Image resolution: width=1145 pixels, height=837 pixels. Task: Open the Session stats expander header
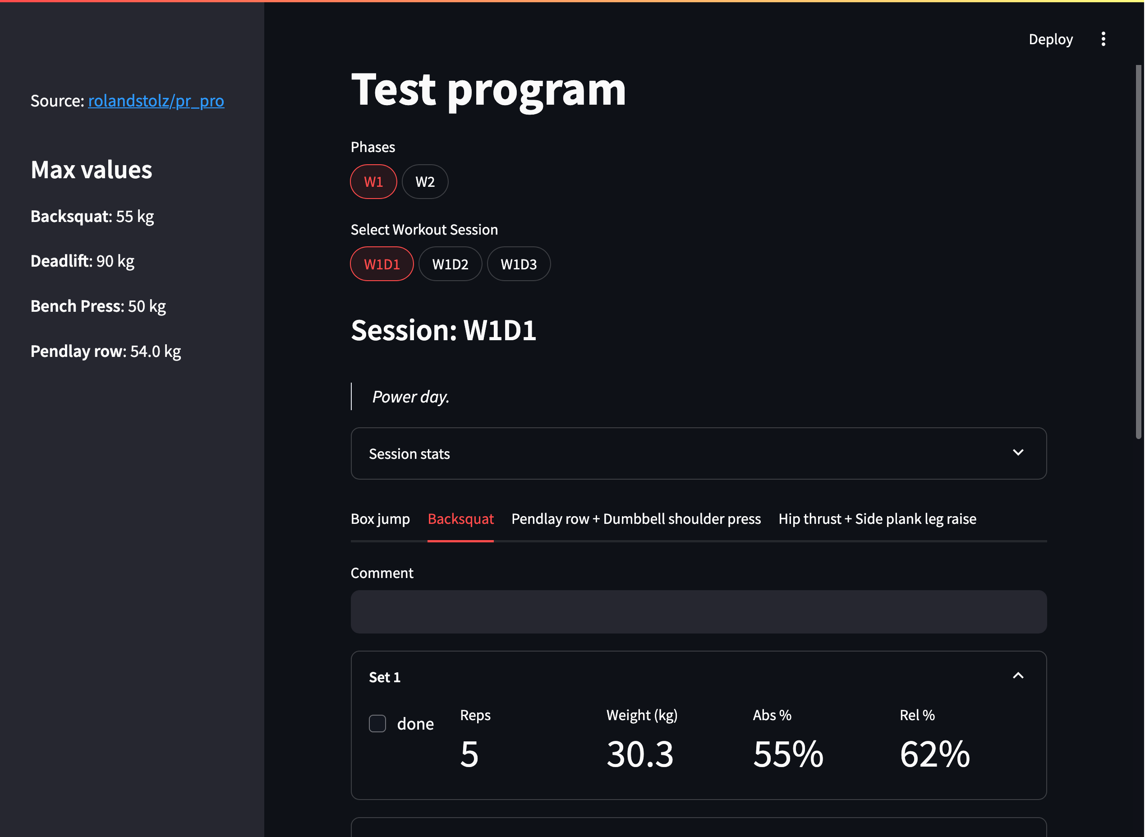click(699, 453)
